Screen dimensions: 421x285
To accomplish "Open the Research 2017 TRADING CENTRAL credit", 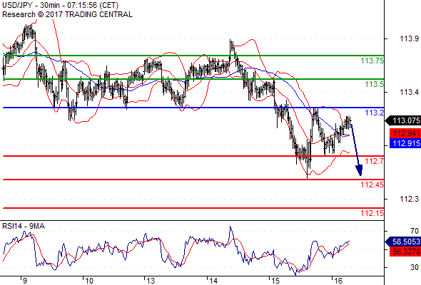I will pyautogui.click(x=67, y=14).
